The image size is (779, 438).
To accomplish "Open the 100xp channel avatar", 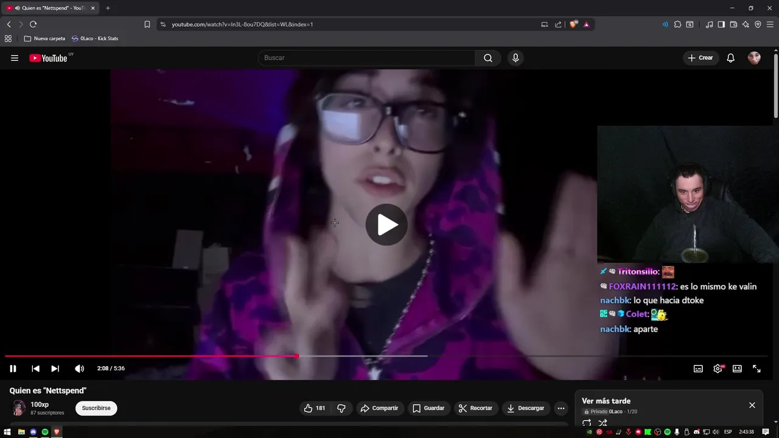I will pos(19,408).
